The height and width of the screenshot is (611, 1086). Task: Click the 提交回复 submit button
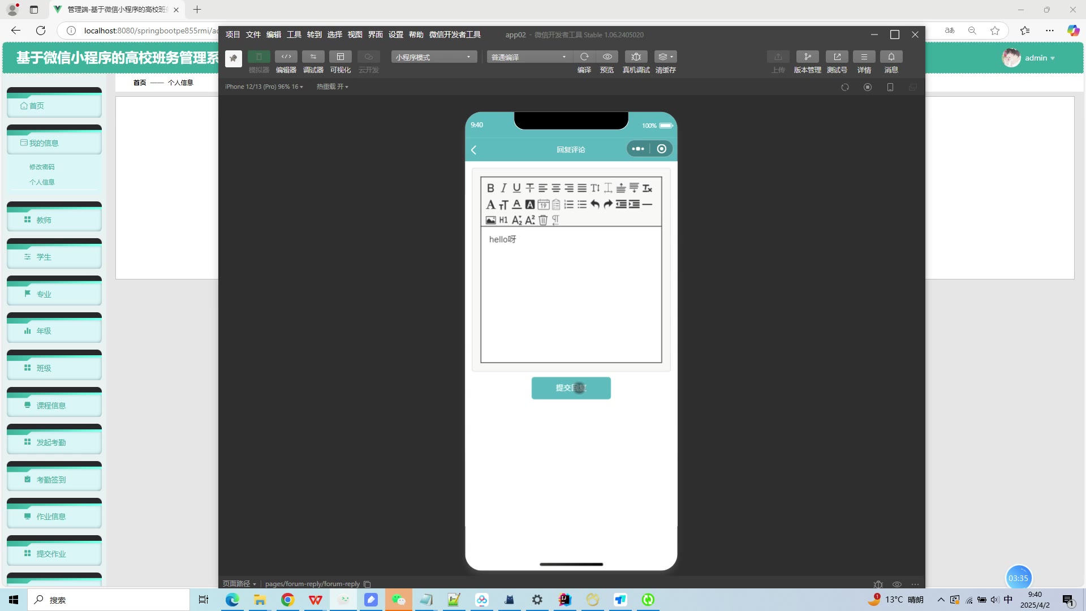[x=571, y=388]
